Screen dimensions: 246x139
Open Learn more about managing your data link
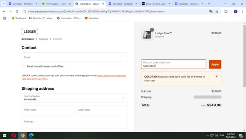click(x=74, y=77)
